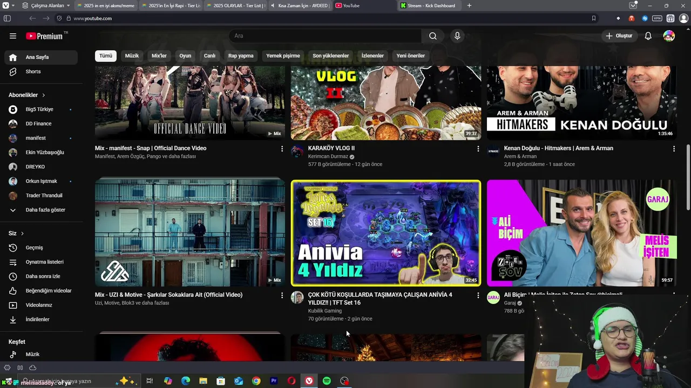This screenshot has height=388, width=691.
Task: Open a new browser tab
Action: [x=469, y=5]
